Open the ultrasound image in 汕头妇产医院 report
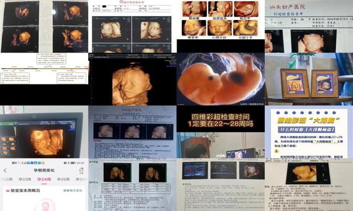 [x=313, y=41]
